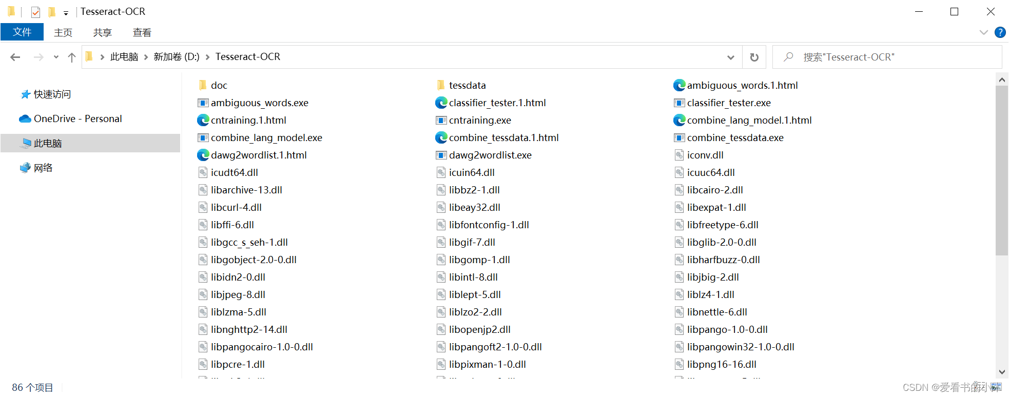Click the doc folder icon
The height and width of the screenshot is (397, 1009).
(x=203, y=85)
